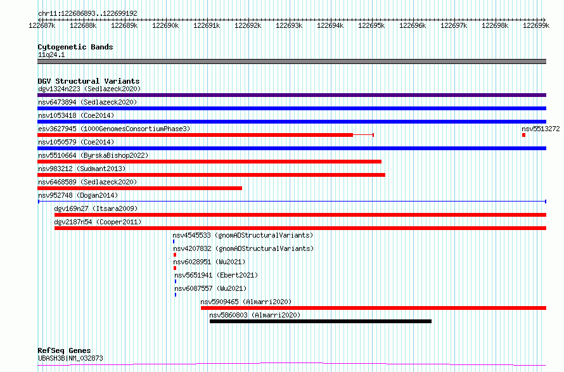Click the nsv1050579 (Coe2014) label
Image resolution: width=564 pixels, height=372 pixels.
76,142
